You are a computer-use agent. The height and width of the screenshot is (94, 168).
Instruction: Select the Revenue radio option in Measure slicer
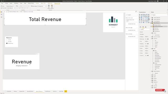(7, 43)
